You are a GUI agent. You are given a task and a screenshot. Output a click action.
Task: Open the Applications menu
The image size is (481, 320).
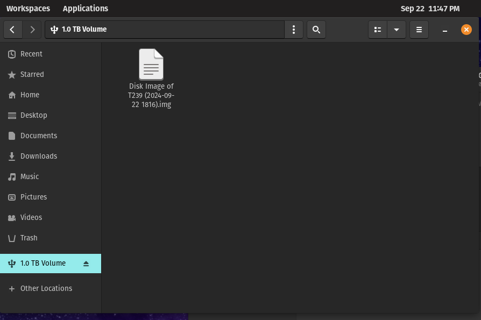pos(85,9)
